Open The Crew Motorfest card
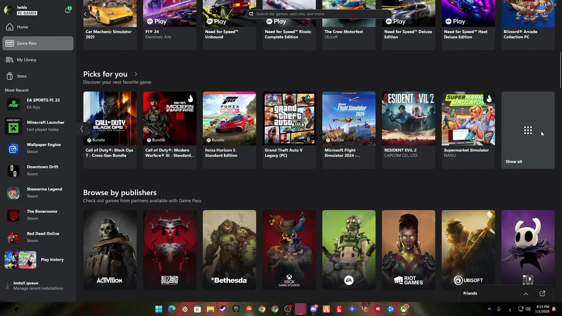 tap(349, 25)
